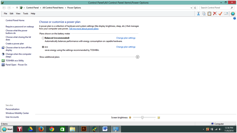
Task: Click TOSHIBA eco Utility in sidebar
Action: click(x=15, y=60)
